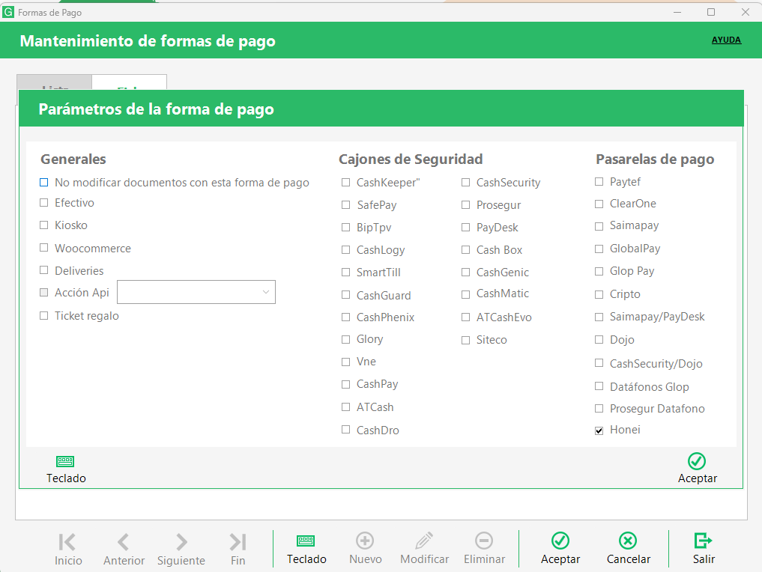Screen dimensions: 762x572
Task: Click the Teclado keyboard icon in the parameters panel
Action: click(66, 462)
